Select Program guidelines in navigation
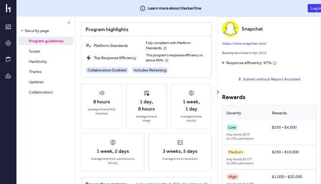The image size is (321, 184). point(46,41)
